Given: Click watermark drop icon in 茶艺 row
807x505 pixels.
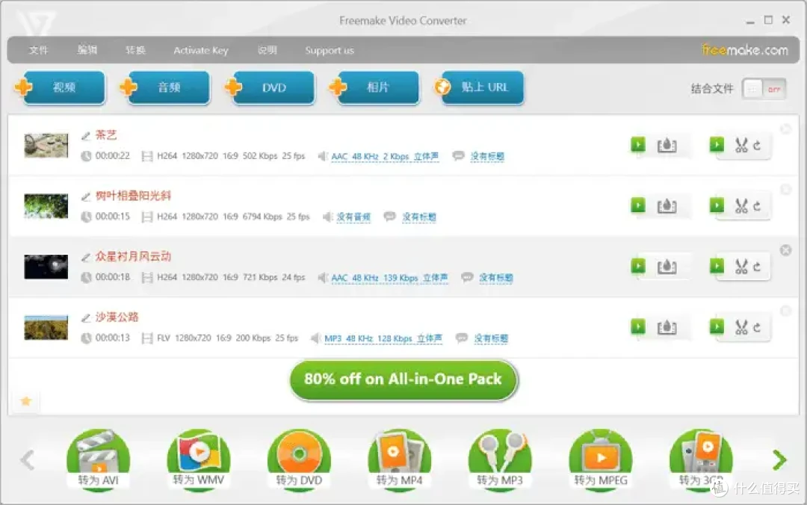Looking at the screenshot, I should (667, 146).
